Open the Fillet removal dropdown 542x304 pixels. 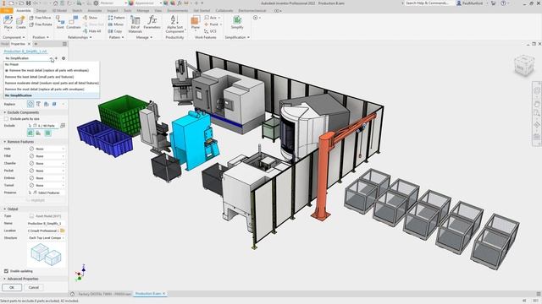[47, 156]
